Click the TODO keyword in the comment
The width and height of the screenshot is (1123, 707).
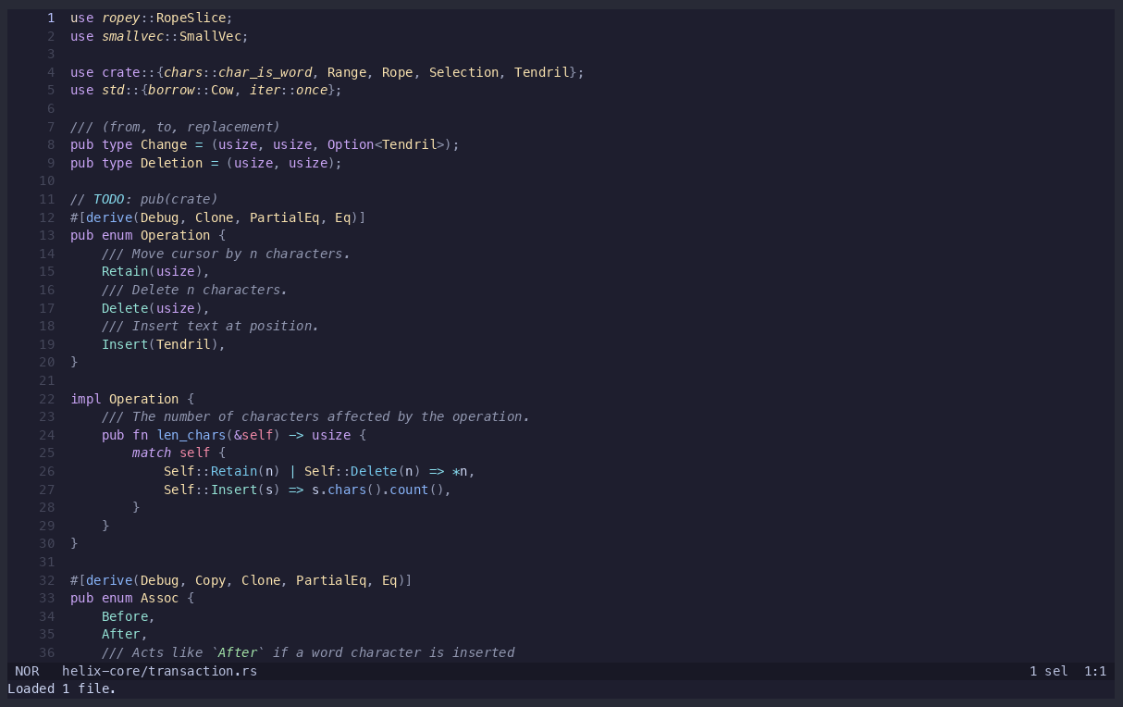coord(109,199)
